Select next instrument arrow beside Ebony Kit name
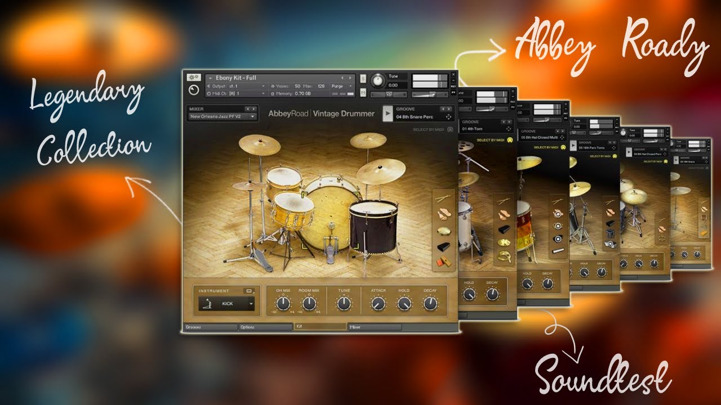The width and height of the screenshot is (721, 405). [x=349, y=78]
